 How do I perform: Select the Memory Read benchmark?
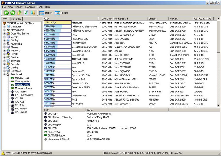(x=22, y=78)
